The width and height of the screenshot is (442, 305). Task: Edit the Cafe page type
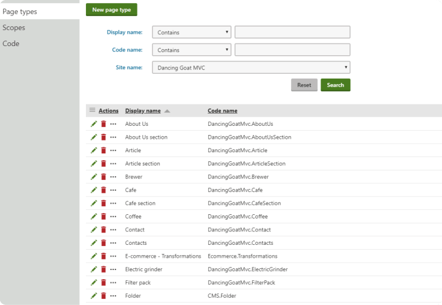point(94,190)
